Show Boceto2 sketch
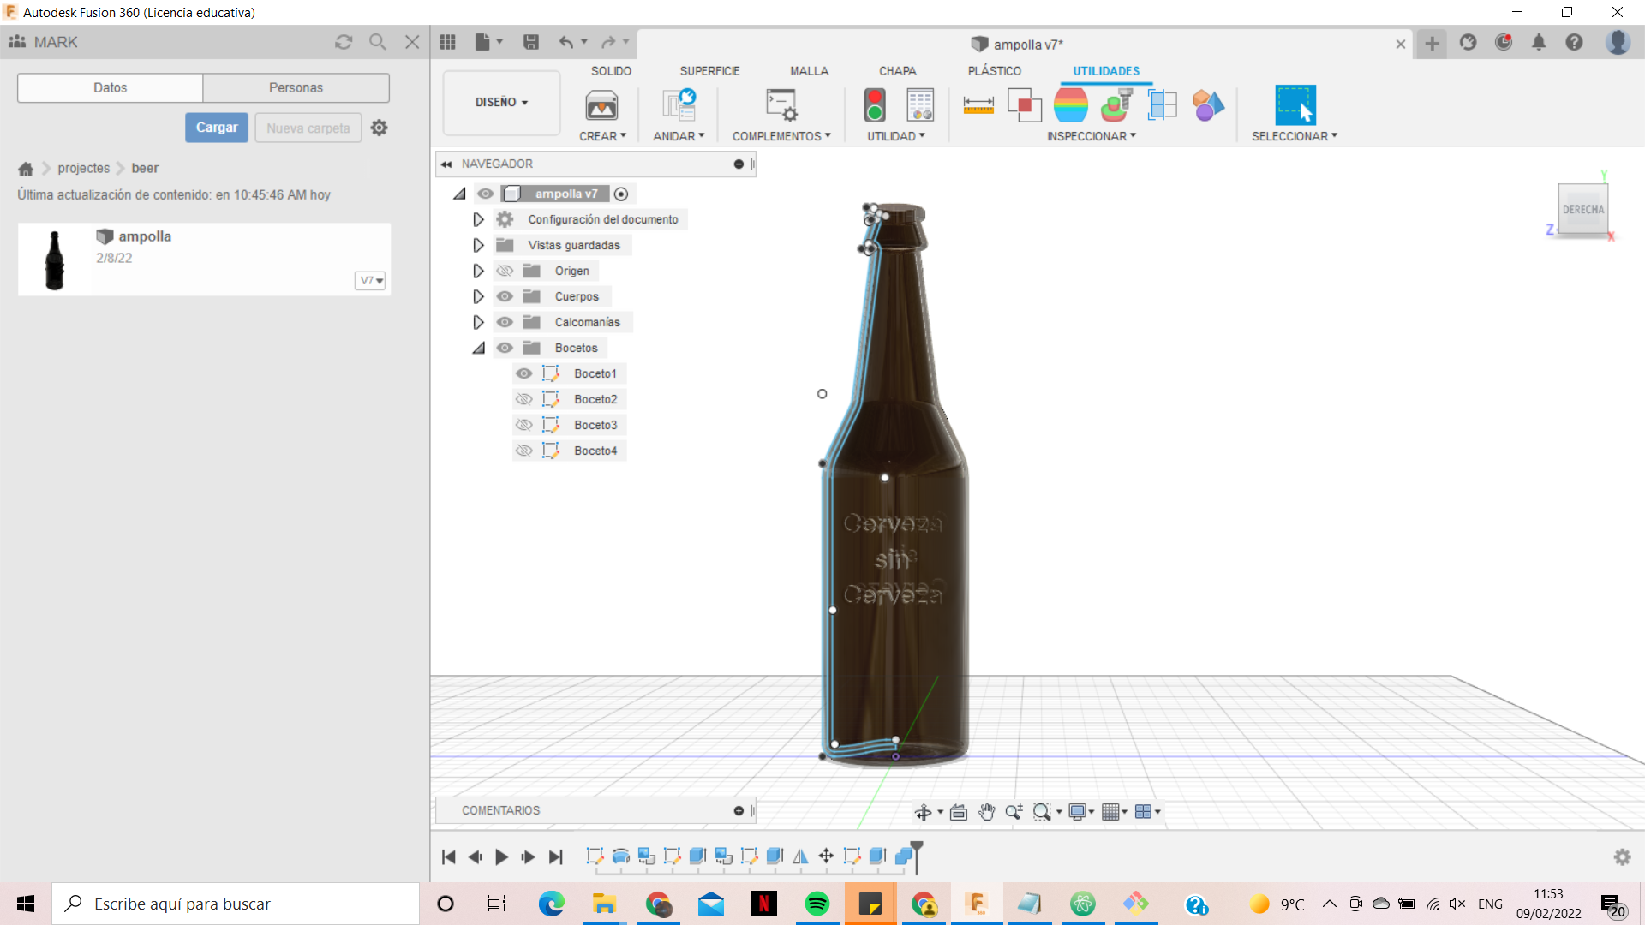Viewport: 1645px width, 925px height. pyautogui.click(x=524, y=399)
